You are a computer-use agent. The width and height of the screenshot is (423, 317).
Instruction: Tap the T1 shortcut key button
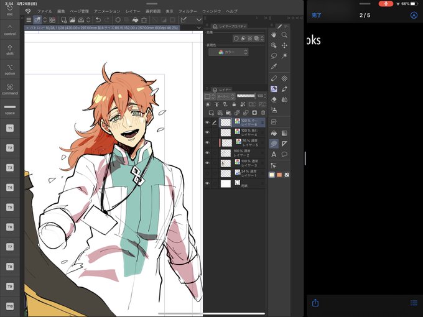10,128
